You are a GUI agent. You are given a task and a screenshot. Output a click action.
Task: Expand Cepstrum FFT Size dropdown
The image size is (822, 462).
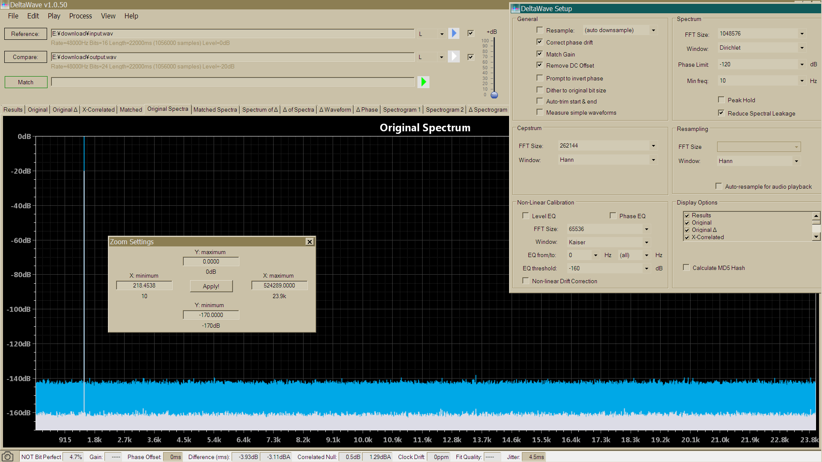pyautogui.click(x=653, y=145)
